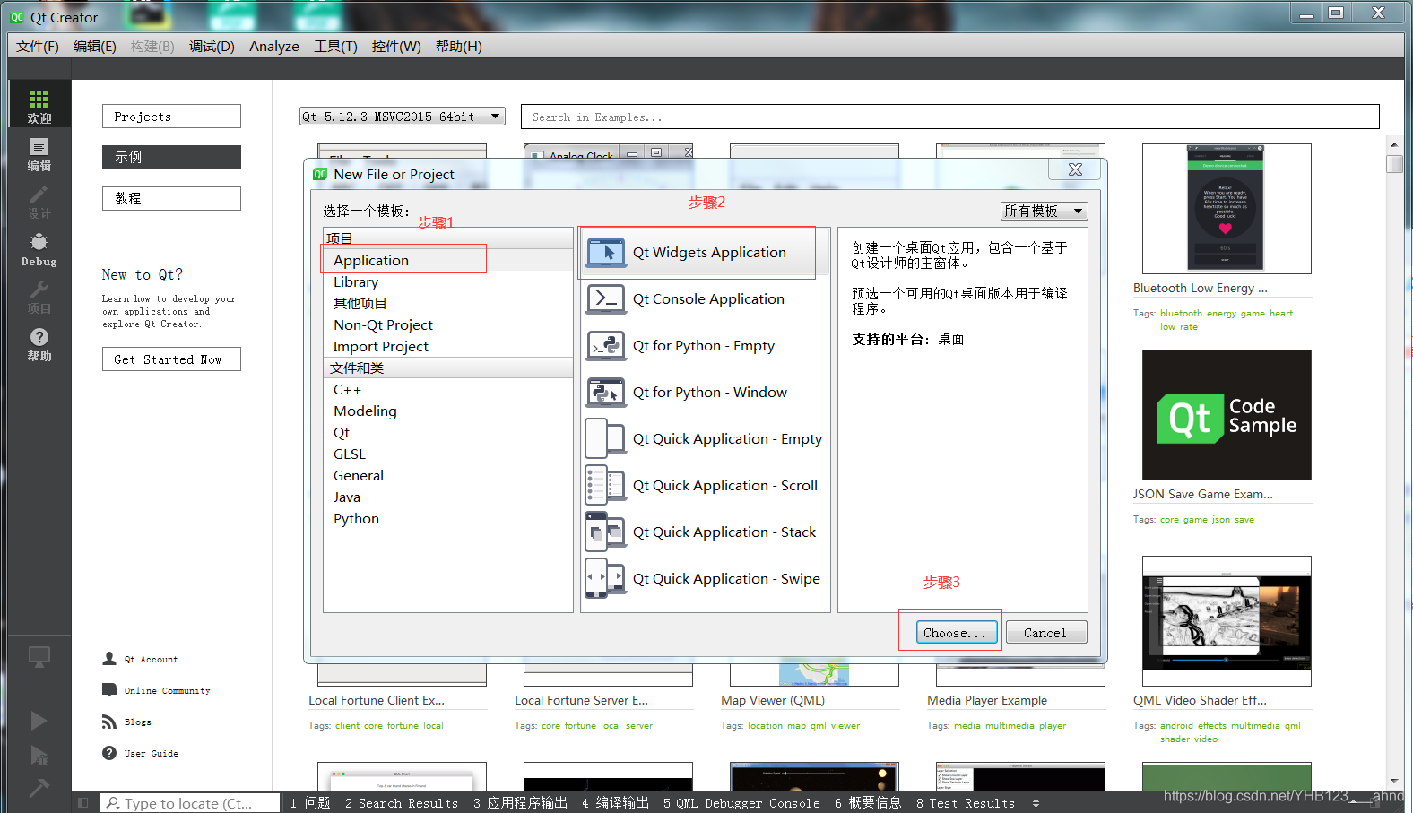Choose Qt Quick Application - Stack template
The image size is (1413, 813).
click(x=705, y=532)
